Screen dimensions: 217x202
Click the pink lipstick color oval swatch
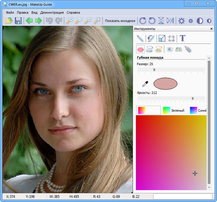pyautogui.click(x=165, y=84)
